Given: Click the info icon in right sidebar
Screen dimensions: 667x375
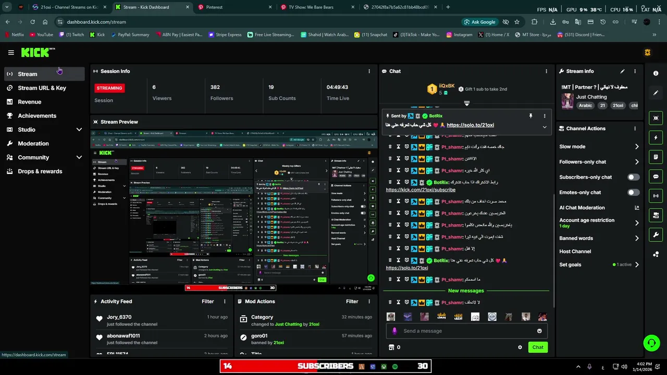Looking at the screenshot, I should coord(656,73).
